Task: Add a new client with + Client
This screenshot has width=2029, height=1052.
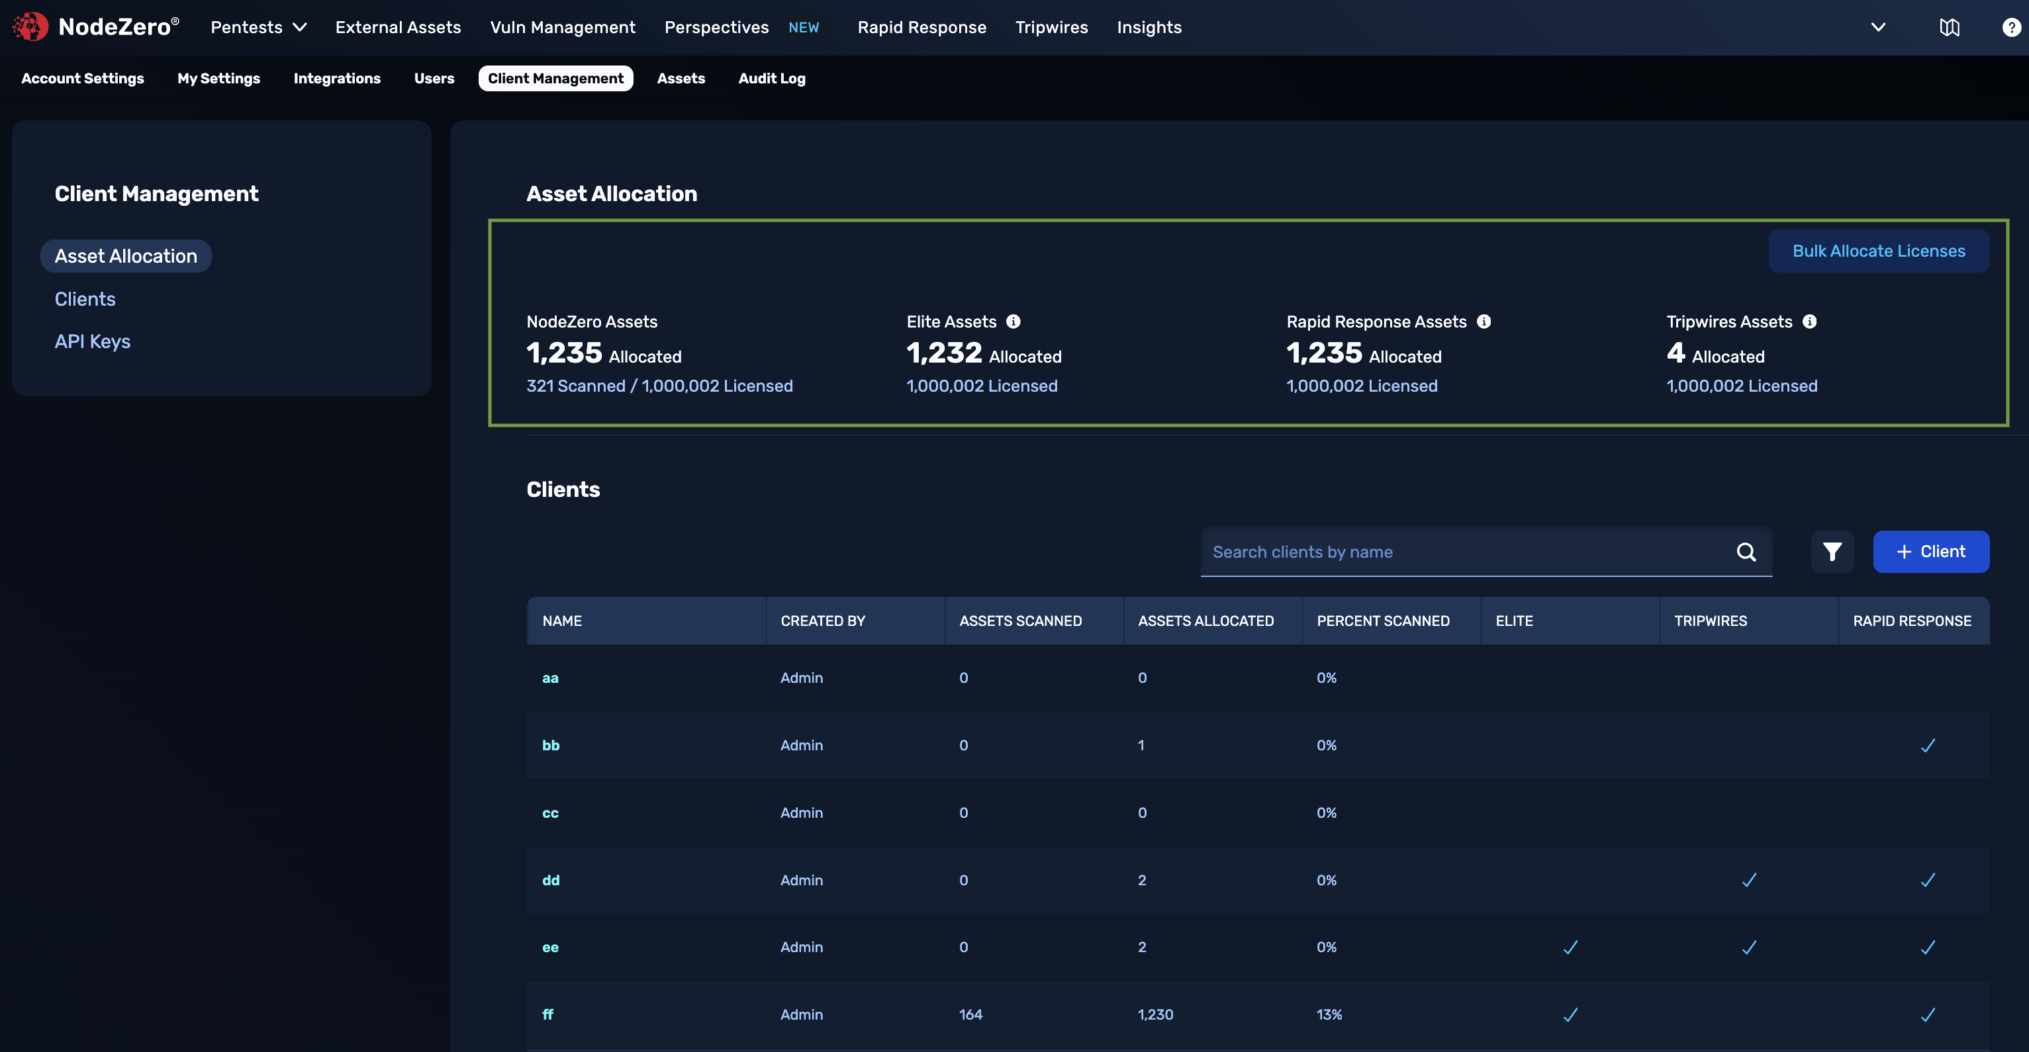Action: 1930,551
